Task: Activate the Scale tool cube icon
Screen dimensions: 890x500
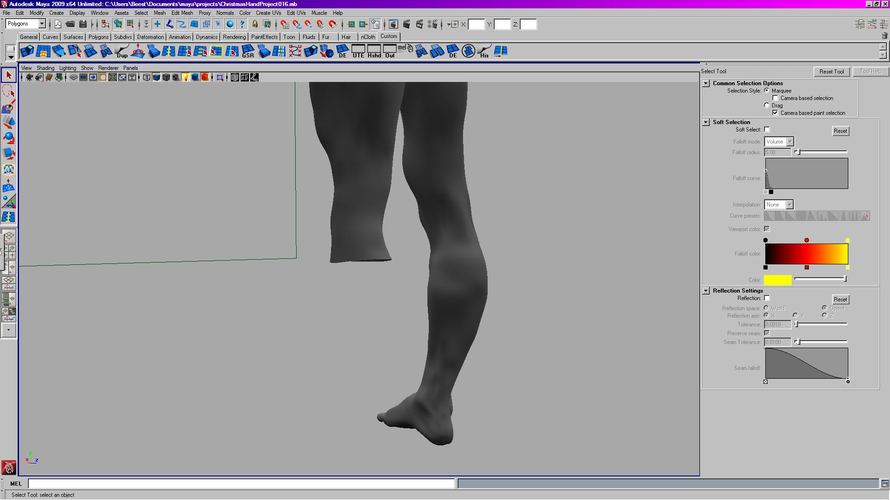Action: tap(9, 154)
